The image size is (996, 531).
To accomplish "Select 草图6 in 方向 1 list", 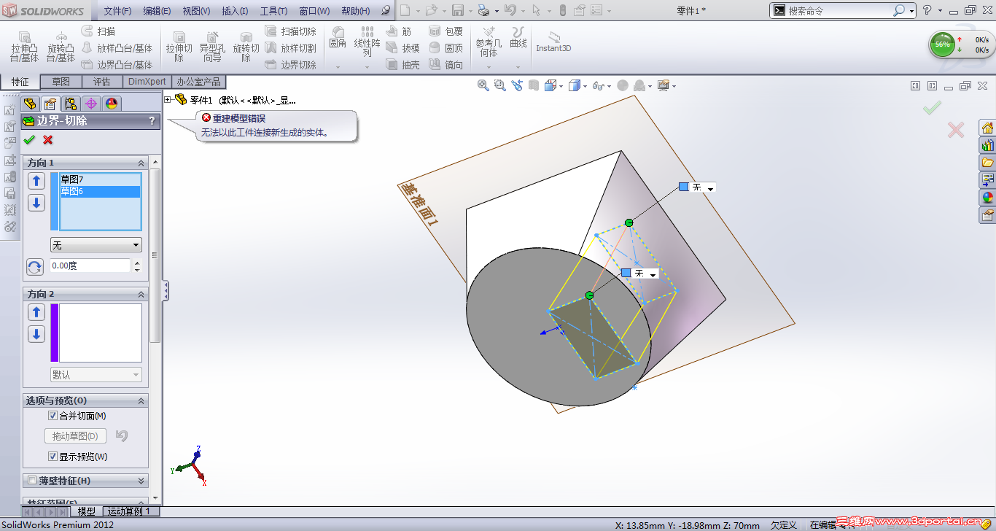I will (x=100, y=191).
